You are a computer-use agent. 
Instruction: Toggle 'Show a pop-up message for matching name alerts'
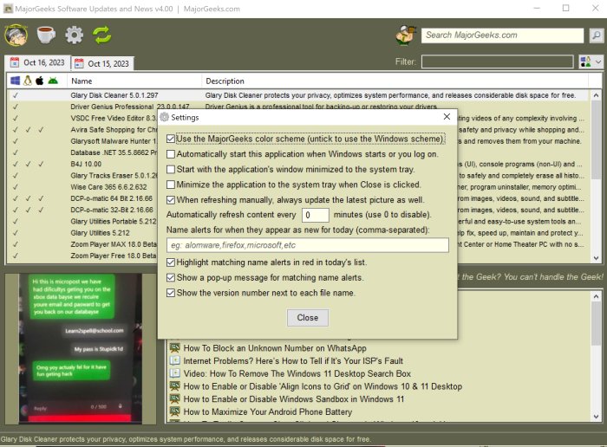click(x=171, y=277)
